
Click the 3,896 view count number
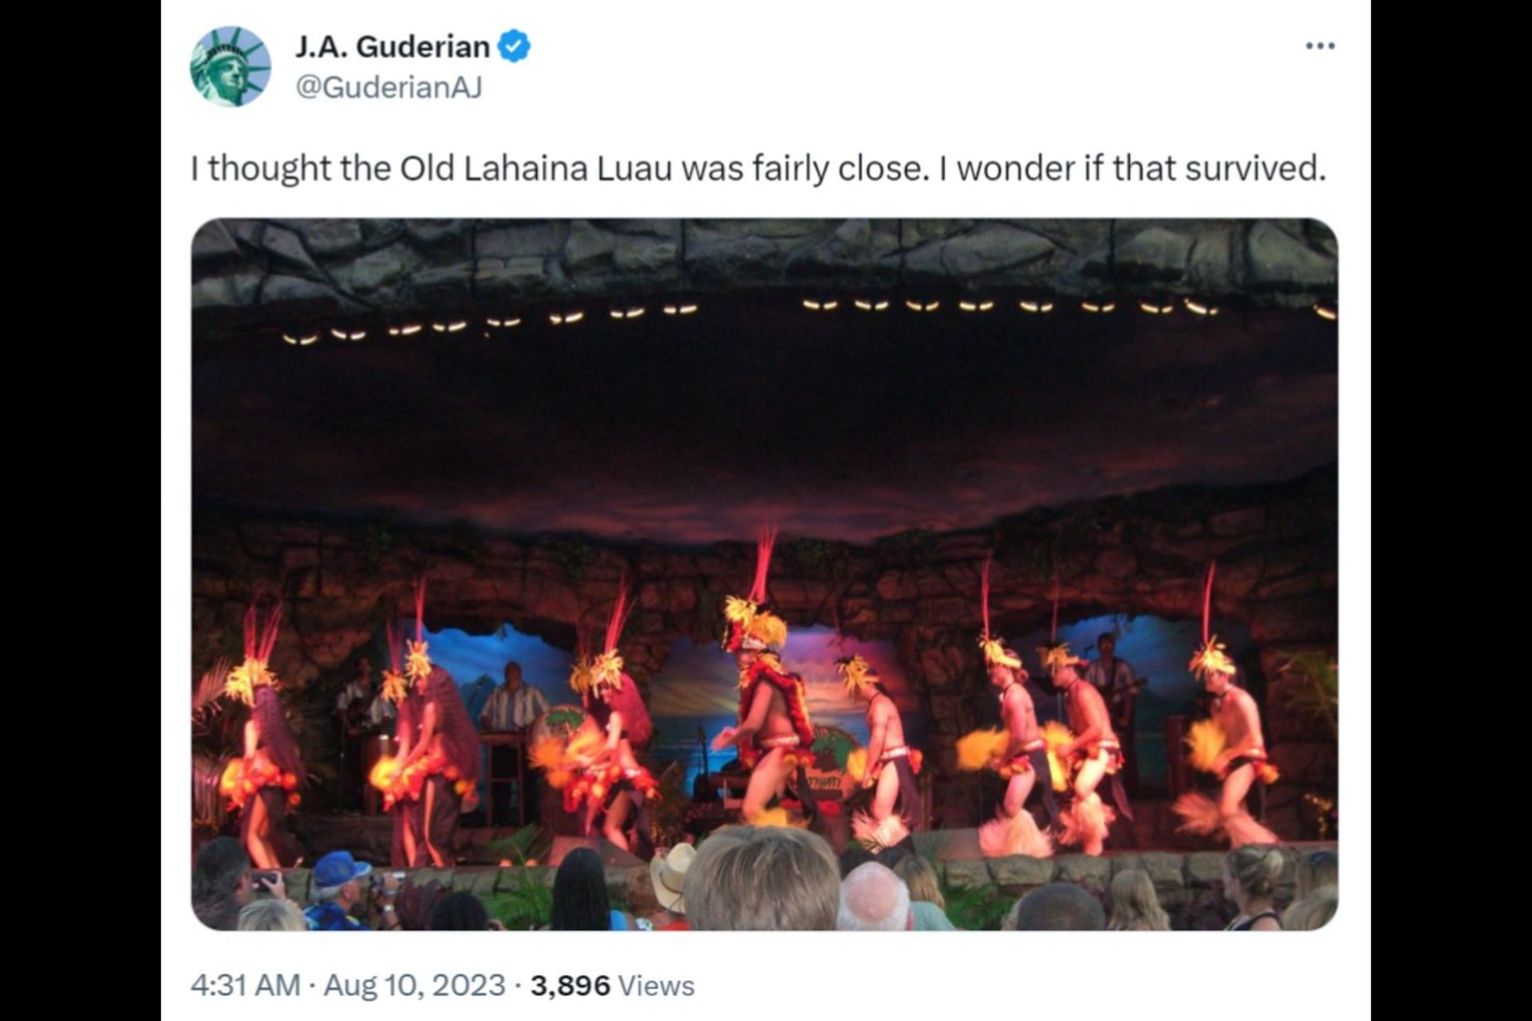570,985
